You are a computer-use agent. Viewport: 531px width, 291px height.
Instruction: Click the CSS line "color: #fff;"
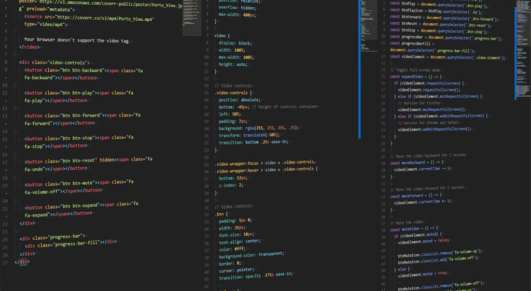pos(232,249)
